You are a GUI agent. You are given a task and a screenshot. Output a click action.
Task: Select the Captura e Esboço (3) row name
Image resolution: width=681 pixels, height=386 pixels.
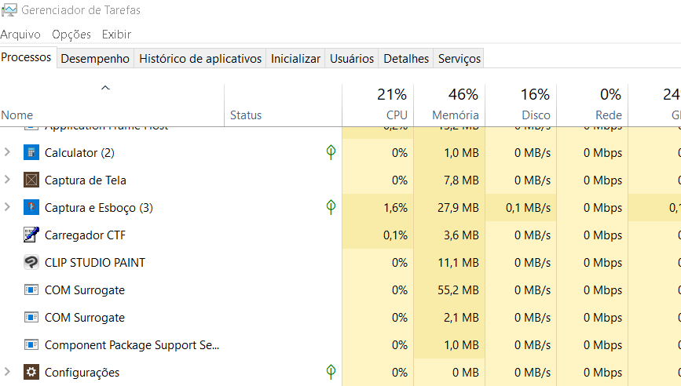[99, 208]
